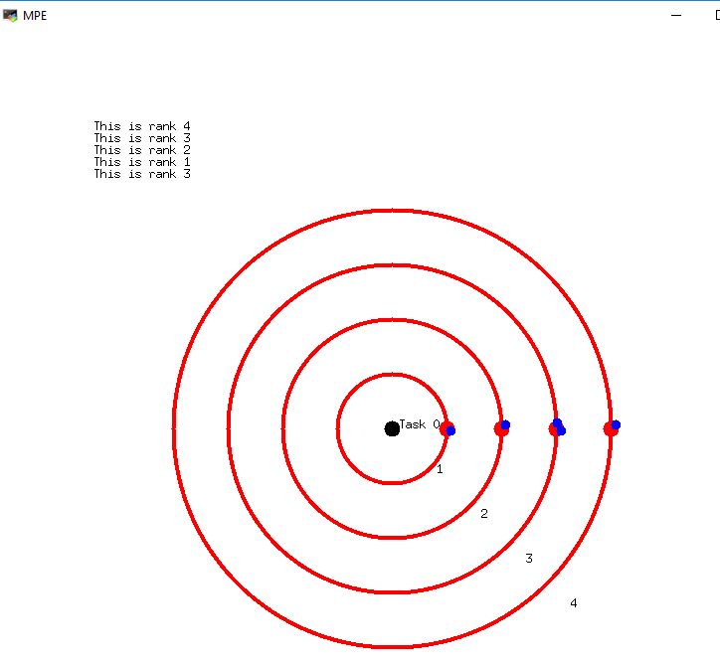Click the ring label '2'
The height and width of the screenshot is (666, 720).
(484, 514)
